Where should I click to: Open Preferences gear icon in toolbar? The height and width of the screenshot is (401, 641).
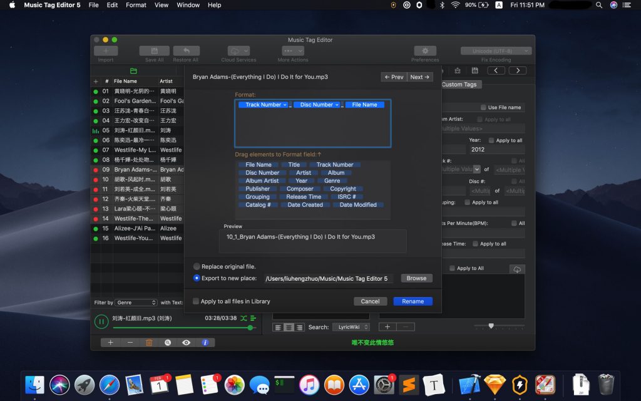(x=425, y=51)
